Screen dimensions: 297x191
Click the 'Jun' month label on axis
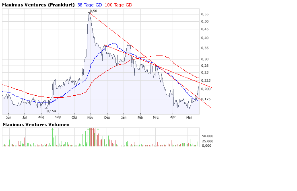9,117
